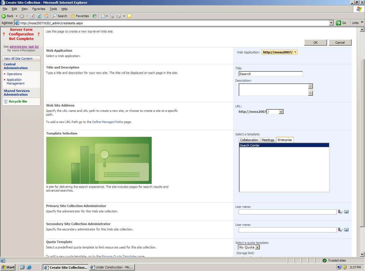This screenshot has height=271, width=365.
Task: Browse address book for Primary Administrator
Action: coord(346,212)
